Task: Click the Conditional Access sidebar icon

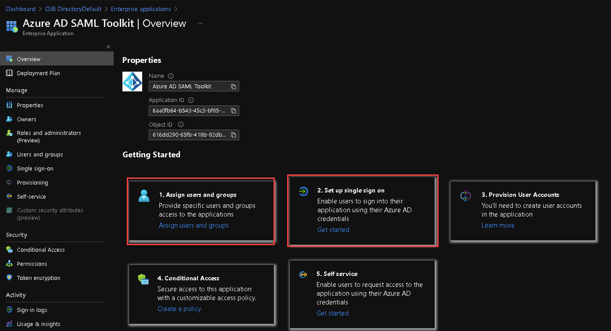Action: tap(9, 250)
